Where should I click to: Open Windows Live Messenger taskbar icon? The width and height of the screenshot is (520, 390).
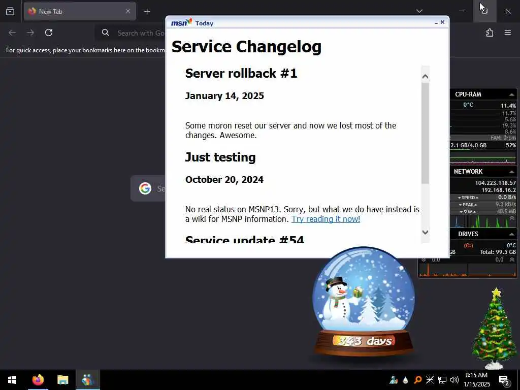pos(87,380)
